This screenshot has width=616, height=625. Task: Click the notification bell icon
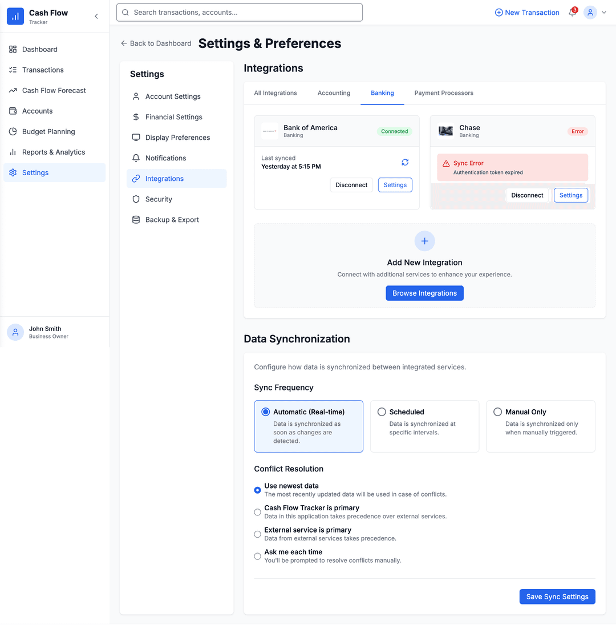tap(572, 13)
